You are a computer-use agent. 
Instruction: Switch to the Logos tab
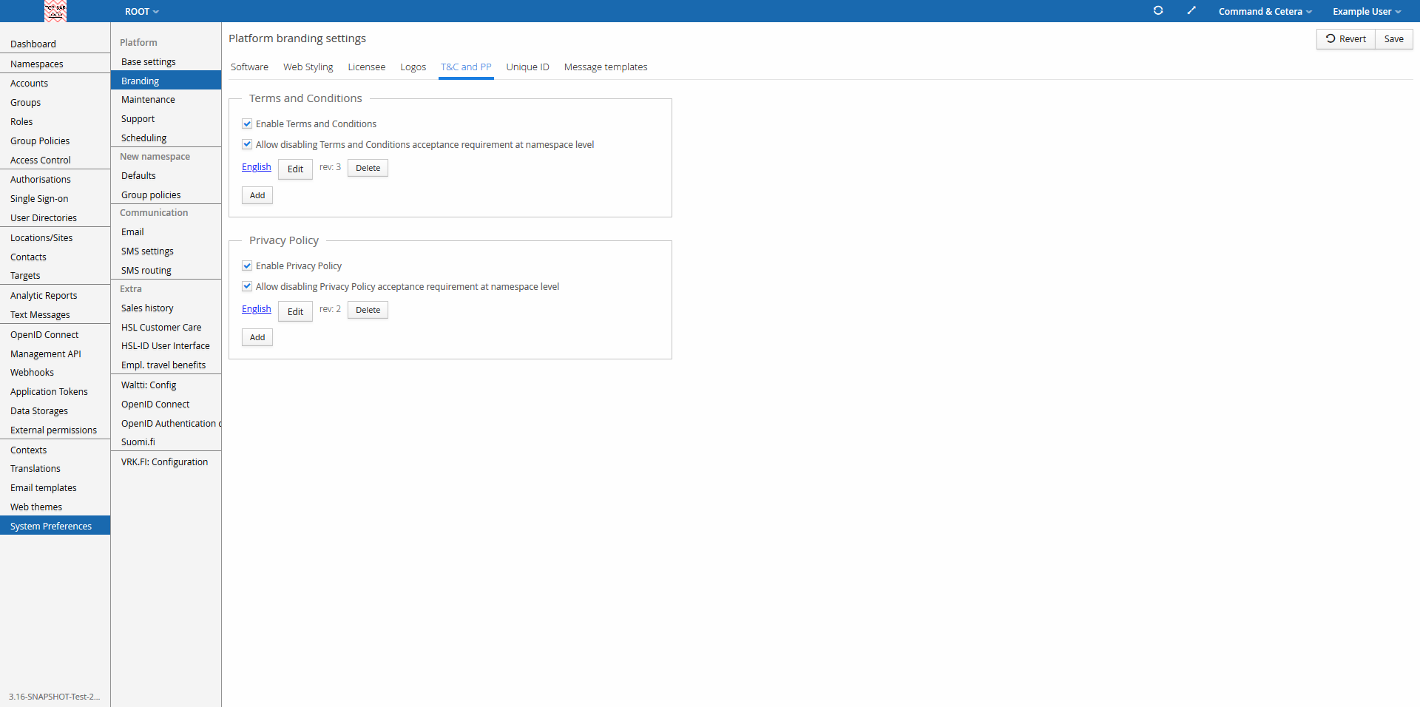413,67
